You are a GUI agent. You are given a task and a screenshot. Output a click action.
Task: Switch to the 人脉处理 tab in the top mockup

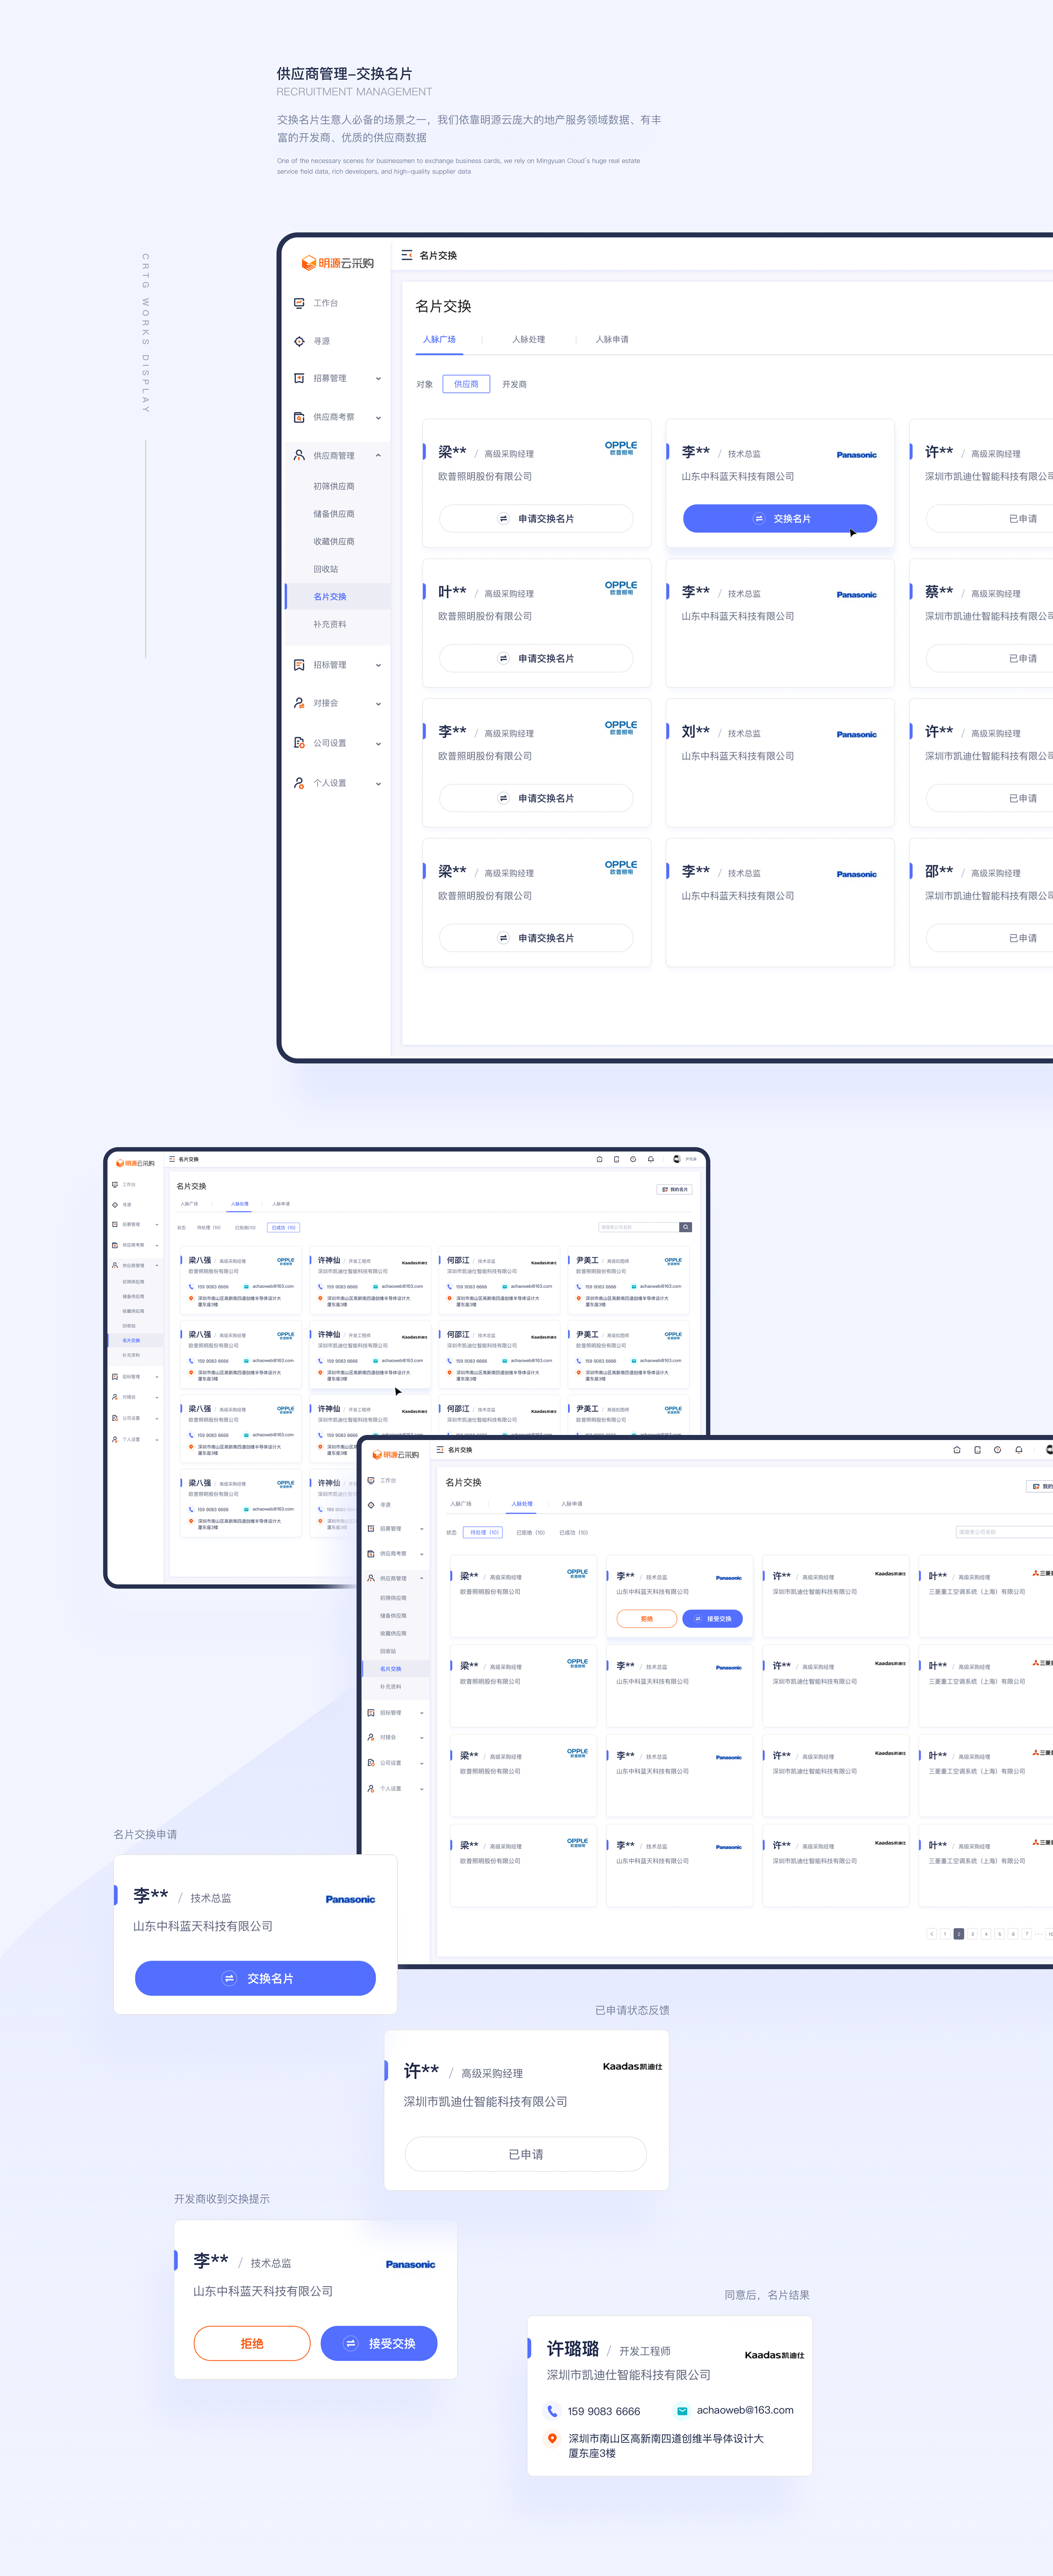528,339
